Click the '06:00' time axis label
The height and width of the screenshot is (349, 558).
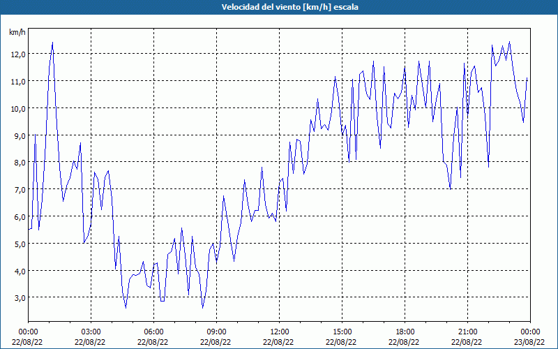tap(153, 332)
